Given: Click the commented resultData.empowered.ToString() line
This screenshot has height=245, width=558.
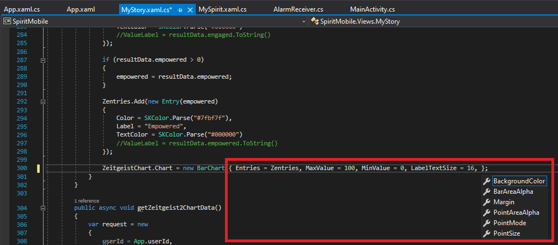Looking at the screenshot, I should click(197, 143).
